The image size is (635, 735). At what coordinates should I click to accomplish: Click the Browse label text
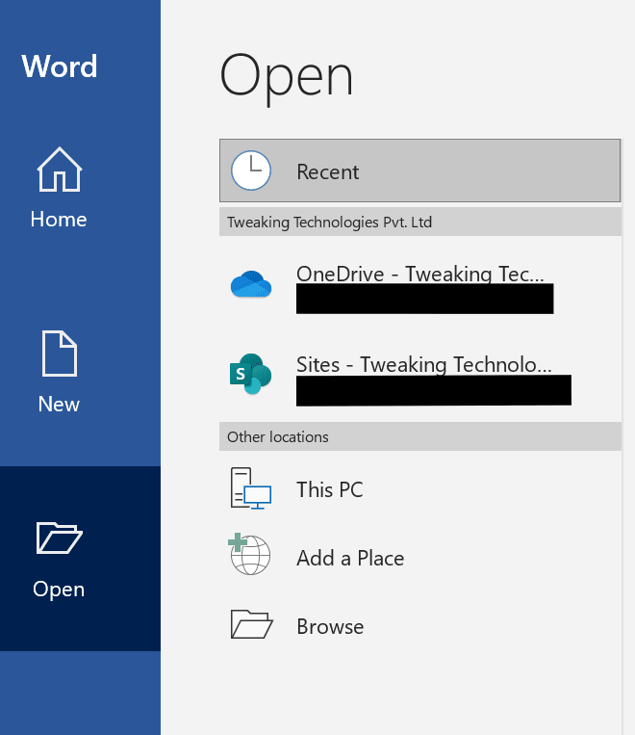point(330,627)
